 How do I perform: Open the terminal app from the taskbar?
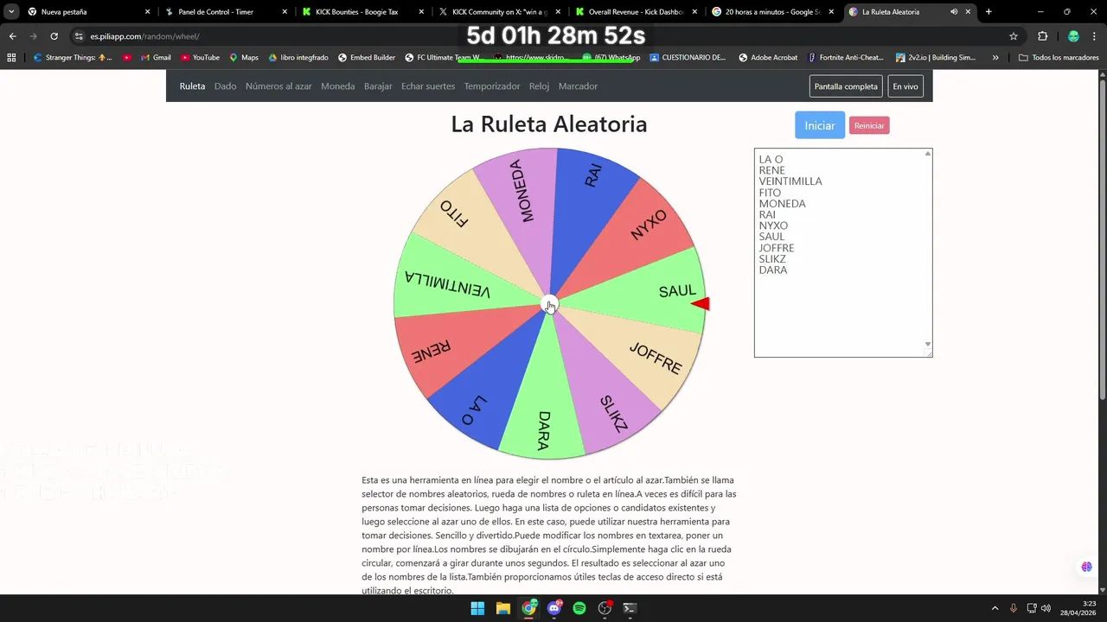pyautogui.click(x=630, y=608)
